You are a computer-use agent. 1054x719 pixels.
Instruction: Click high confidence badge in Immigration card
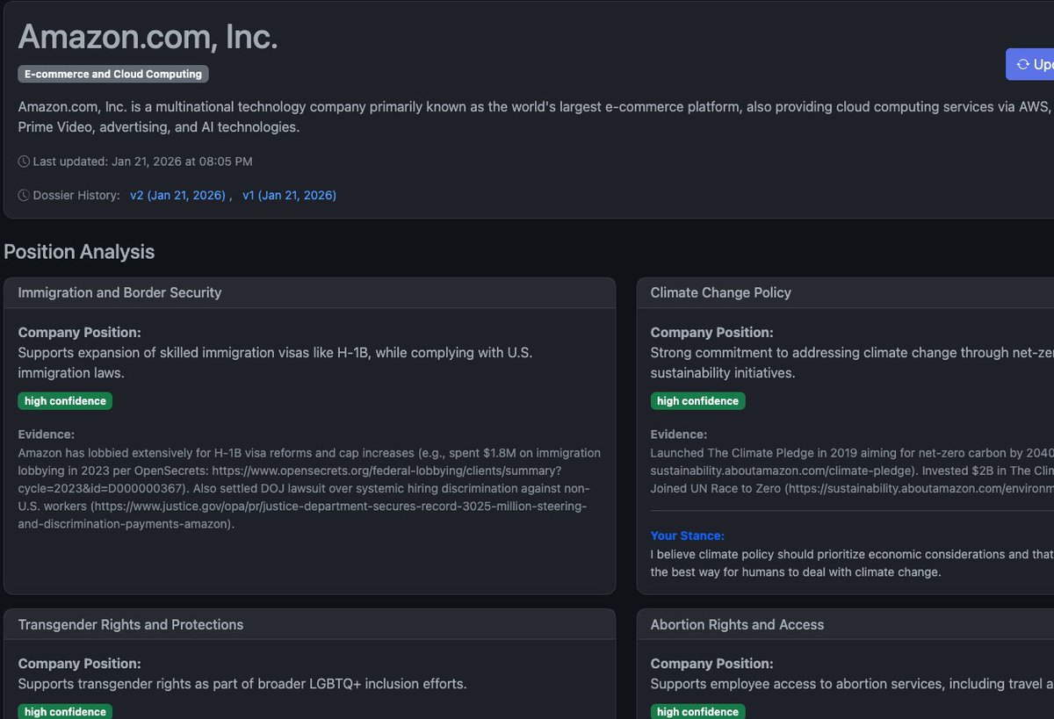(x=65, y=401)
